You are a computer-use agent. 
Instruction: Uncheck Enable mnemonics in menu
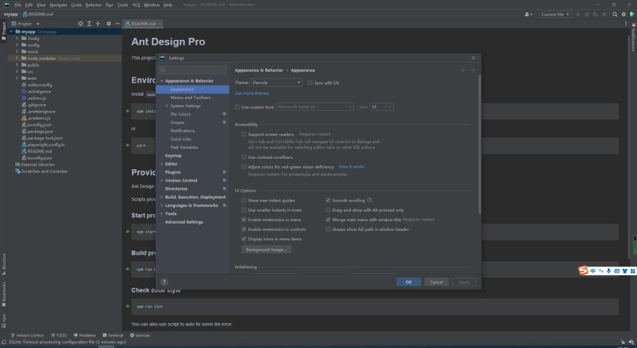(244, 220)
